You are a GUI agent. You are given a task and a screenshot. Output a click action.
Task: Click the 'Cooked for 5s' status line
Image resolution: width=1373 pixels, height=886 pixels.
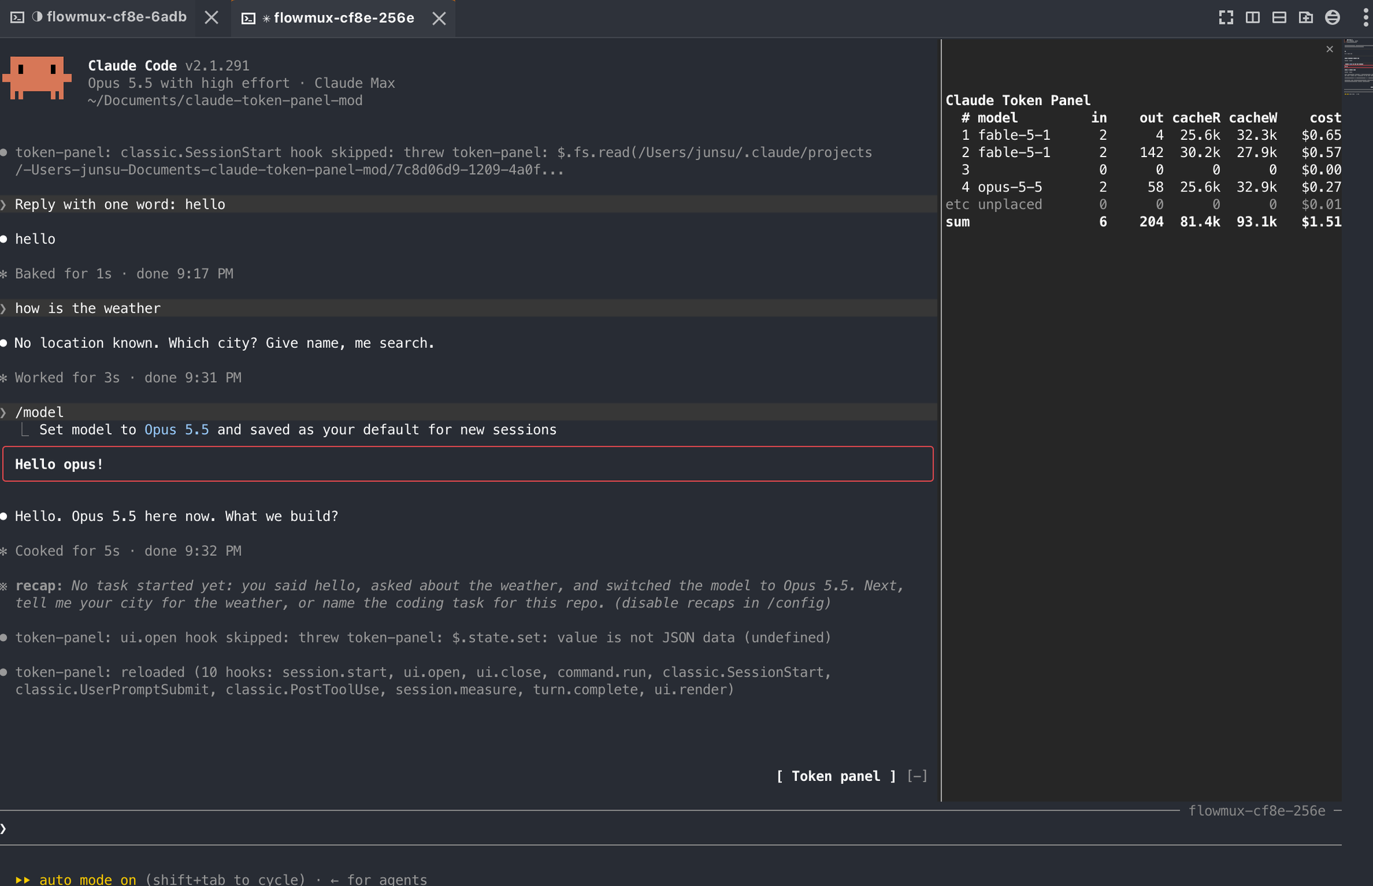click(128, 551)
